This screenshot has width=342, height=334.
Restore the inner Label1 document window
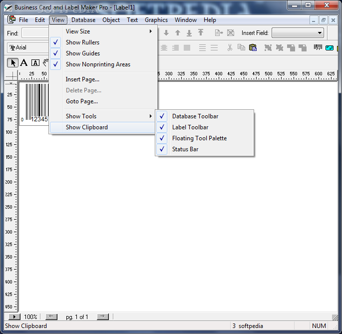(x=323, y=20)
